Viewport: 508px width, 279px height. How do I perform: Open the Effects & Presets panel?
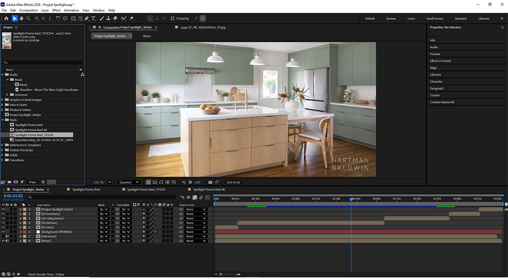click(440, 61)
